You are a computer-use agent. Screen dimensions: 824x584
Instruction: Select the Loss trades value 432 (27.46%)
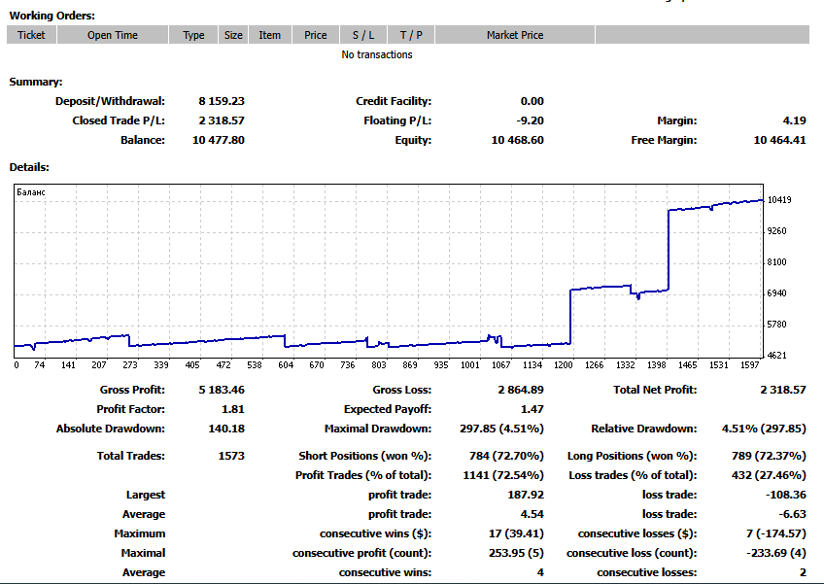(x=769, y=476)
